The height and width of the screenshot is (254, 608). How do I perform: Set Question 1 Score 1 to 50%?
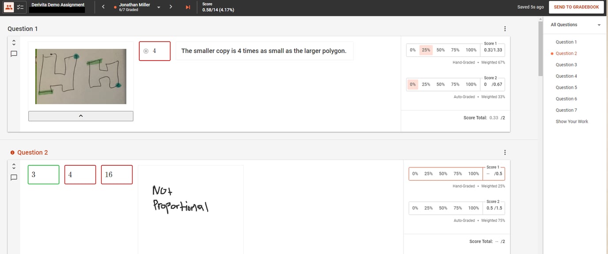pos(441,50)
